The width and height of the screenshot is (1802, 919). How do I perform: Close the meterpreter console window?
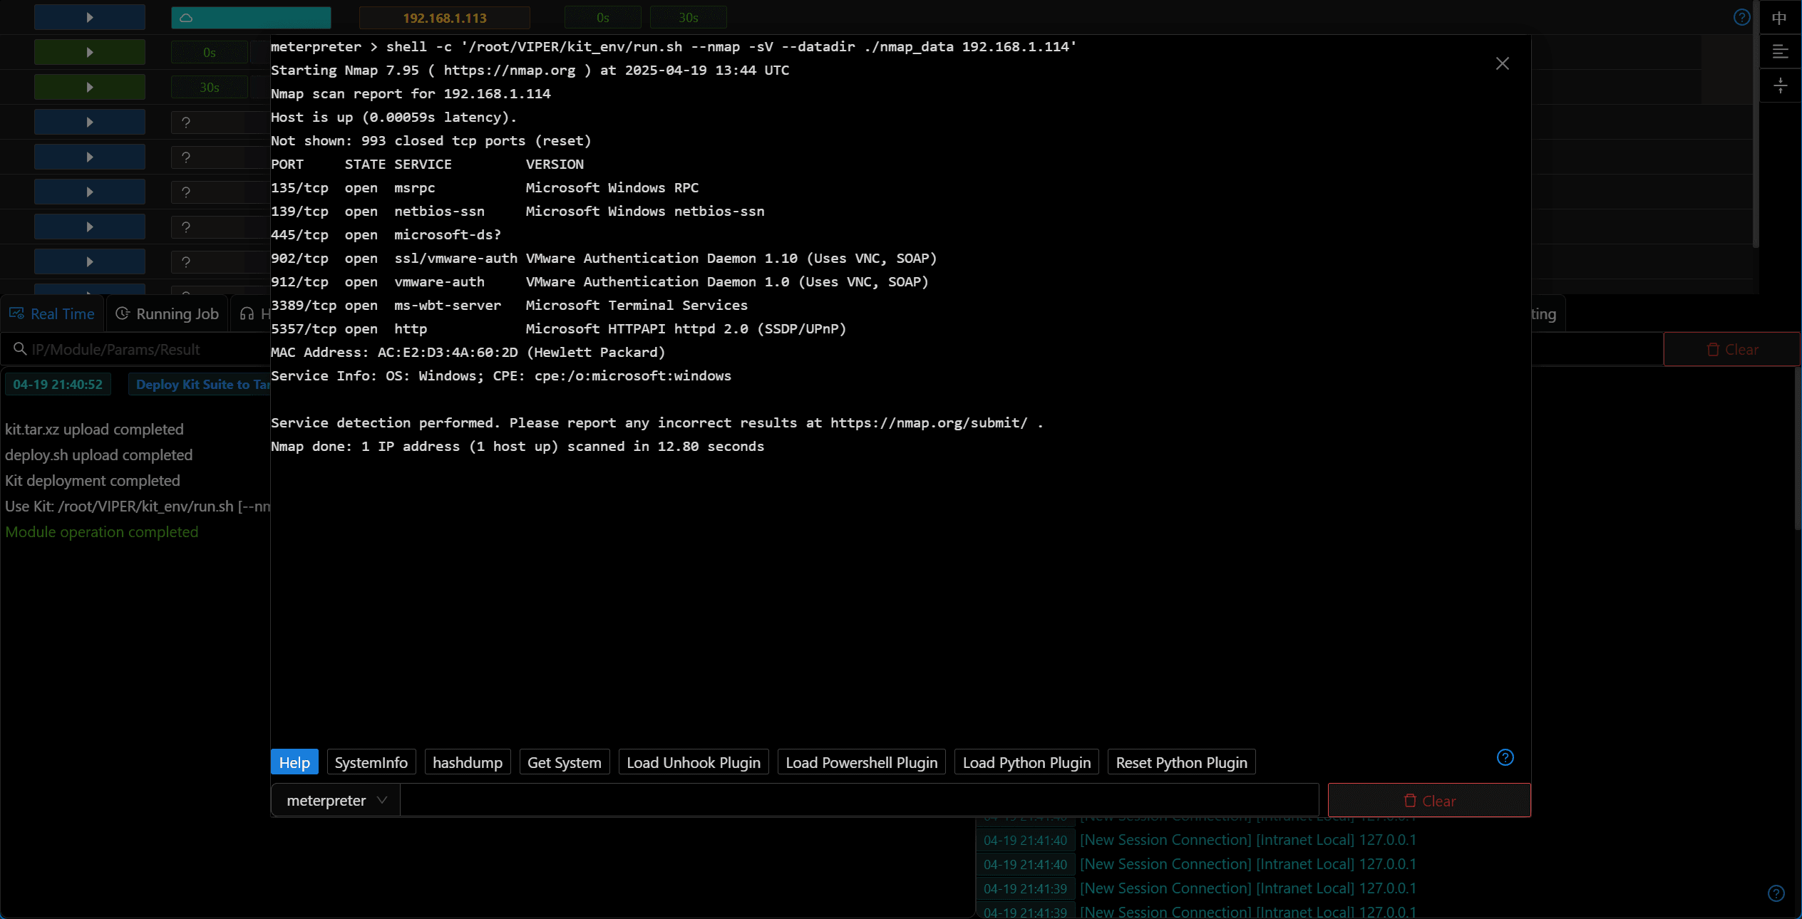point(1502,63)
